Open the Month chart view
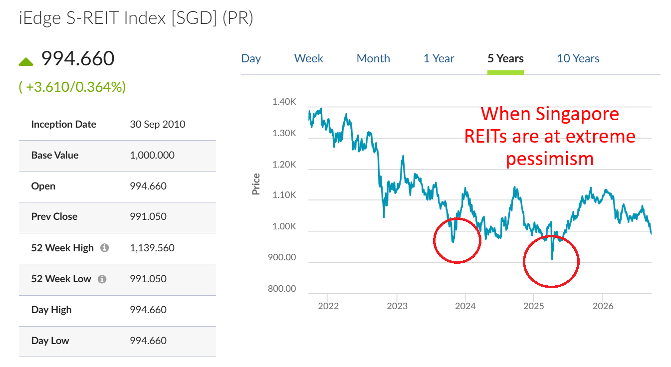This screenshot has height=367, width=671. pyautogui.click(x=373, y=58)
